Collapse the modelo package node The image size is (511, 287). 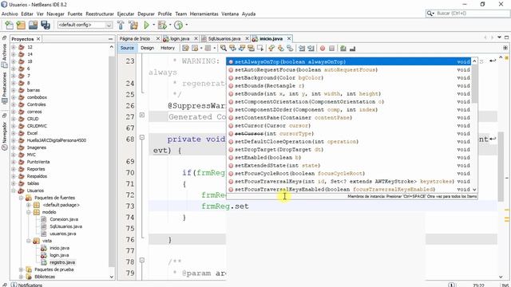point(29,212)
